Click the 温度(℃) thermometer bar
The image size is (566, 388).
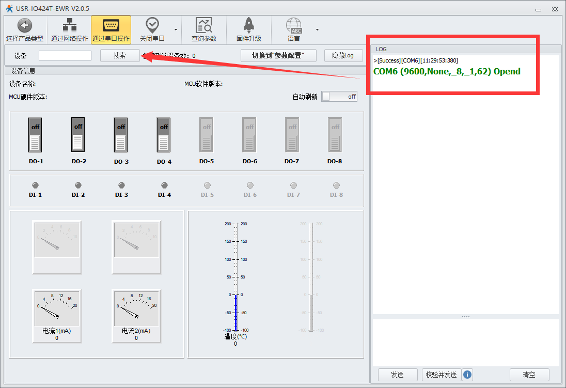tap(235, 277)
